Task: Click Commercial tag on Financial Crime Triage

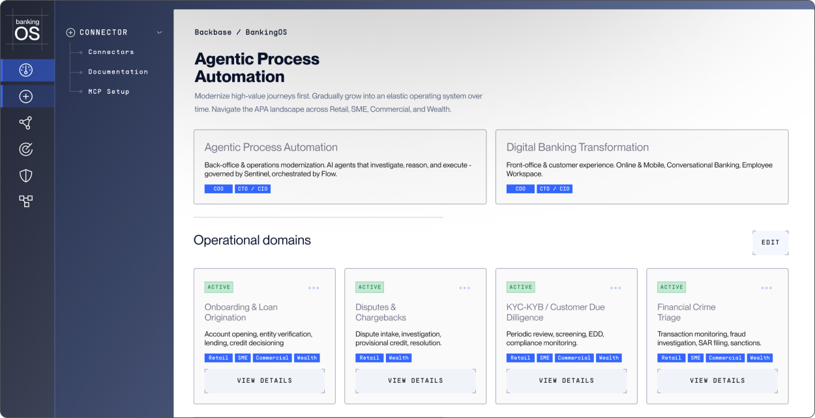Action: click(724, 357)
